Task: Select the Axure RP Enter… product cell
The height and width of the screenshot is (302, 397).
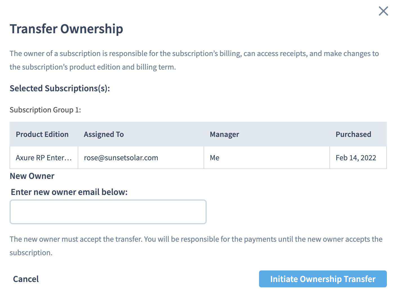Action: tap(44, 158)
